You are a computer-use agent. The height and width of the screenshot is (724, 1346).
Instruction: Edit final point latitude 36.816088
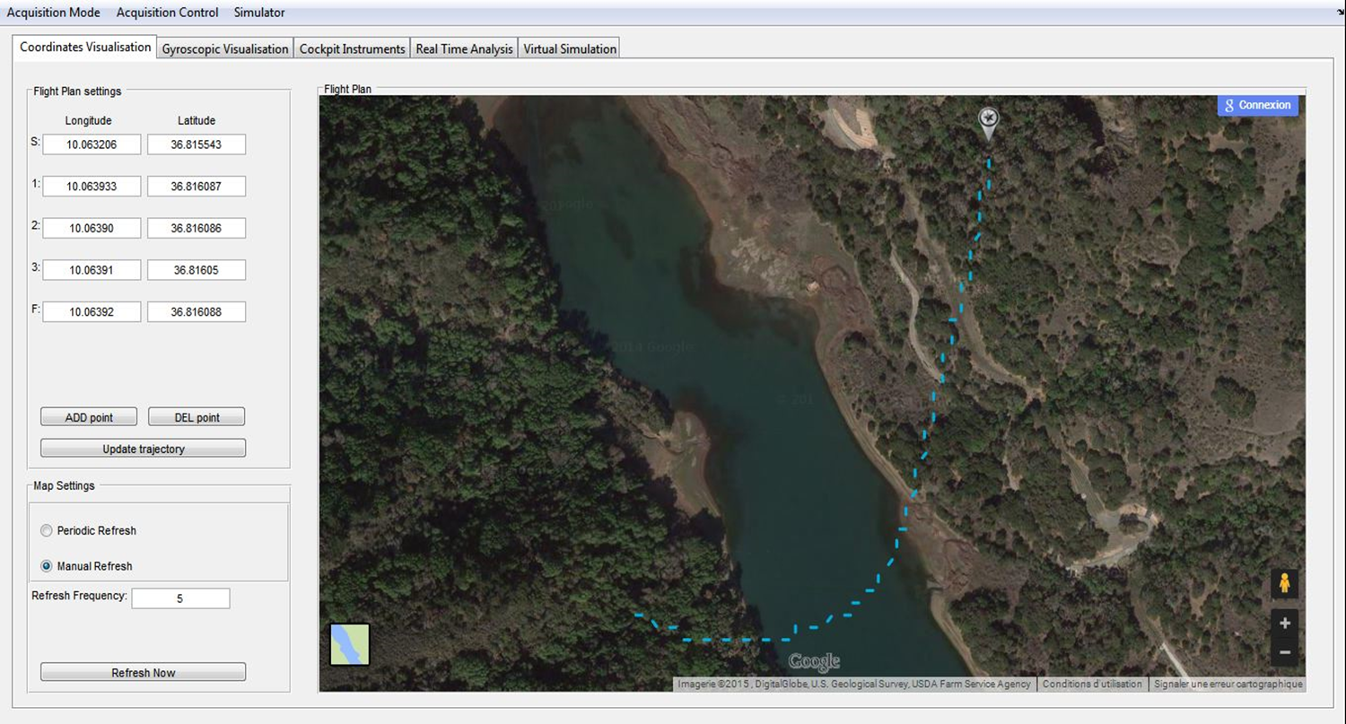click(197, 311)
